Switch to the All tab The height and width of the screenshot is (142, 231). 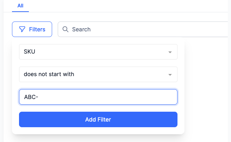tap(20, 6)
